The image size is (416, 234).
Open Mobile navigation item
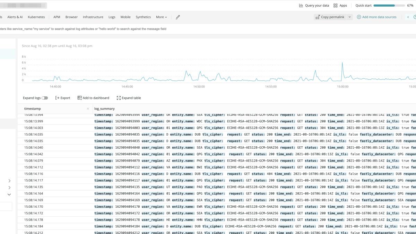click(125, 17)
